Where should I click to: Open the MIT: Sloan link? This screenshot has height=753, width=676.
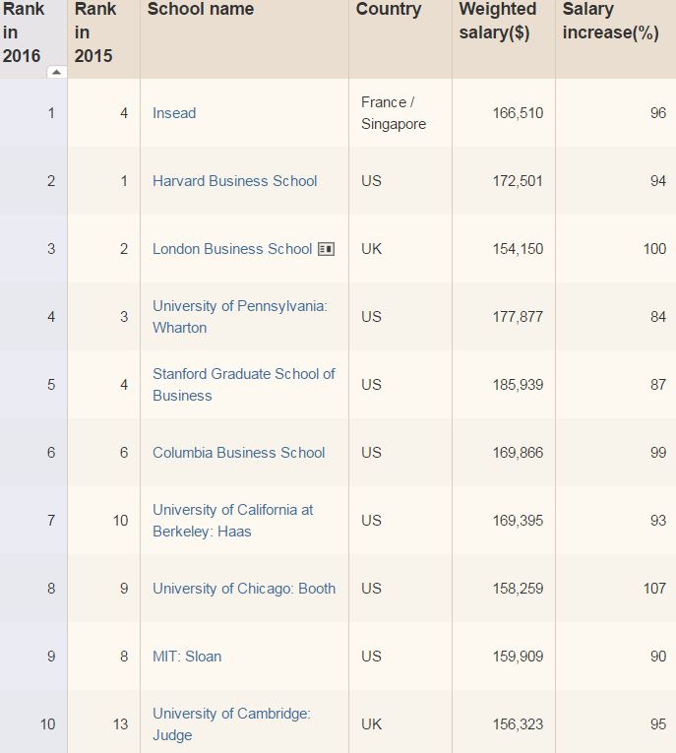187,657
